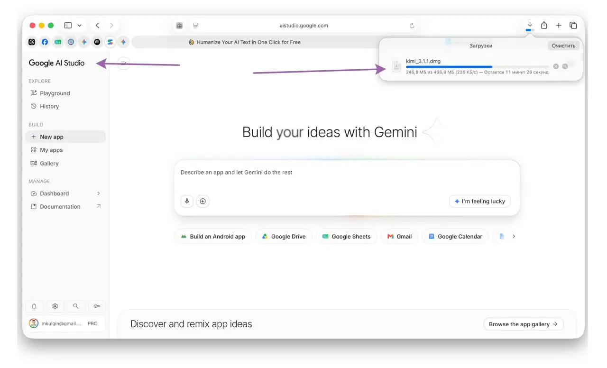Image resolution: width=607 pixels, height=368 pixels.
Task: Go back with the browser back arrow
Action: 97,26
